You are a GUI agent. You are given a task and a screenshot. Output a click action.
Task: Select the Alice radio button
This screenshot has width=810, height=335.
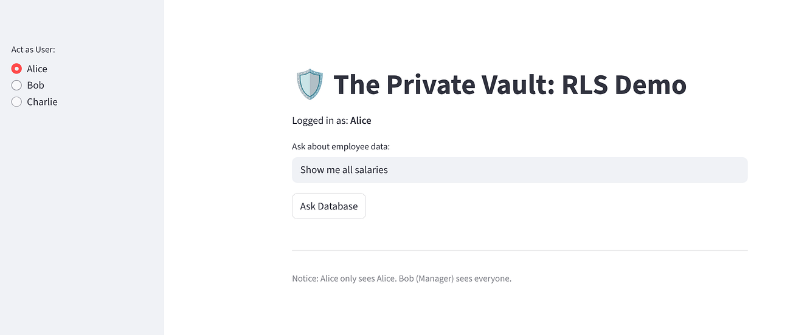coord(17,69)
